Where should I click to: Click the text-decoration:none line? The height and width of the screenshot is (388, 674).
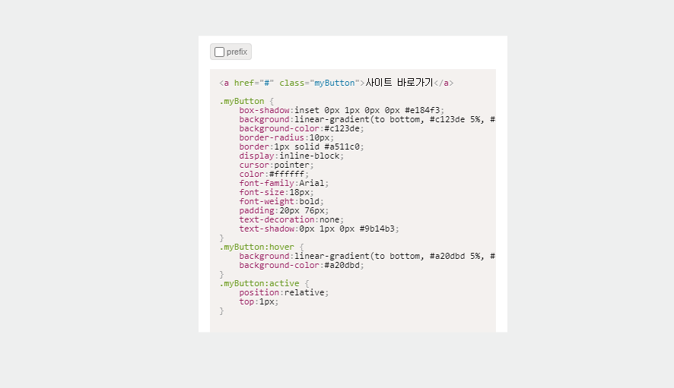point(291,219)
